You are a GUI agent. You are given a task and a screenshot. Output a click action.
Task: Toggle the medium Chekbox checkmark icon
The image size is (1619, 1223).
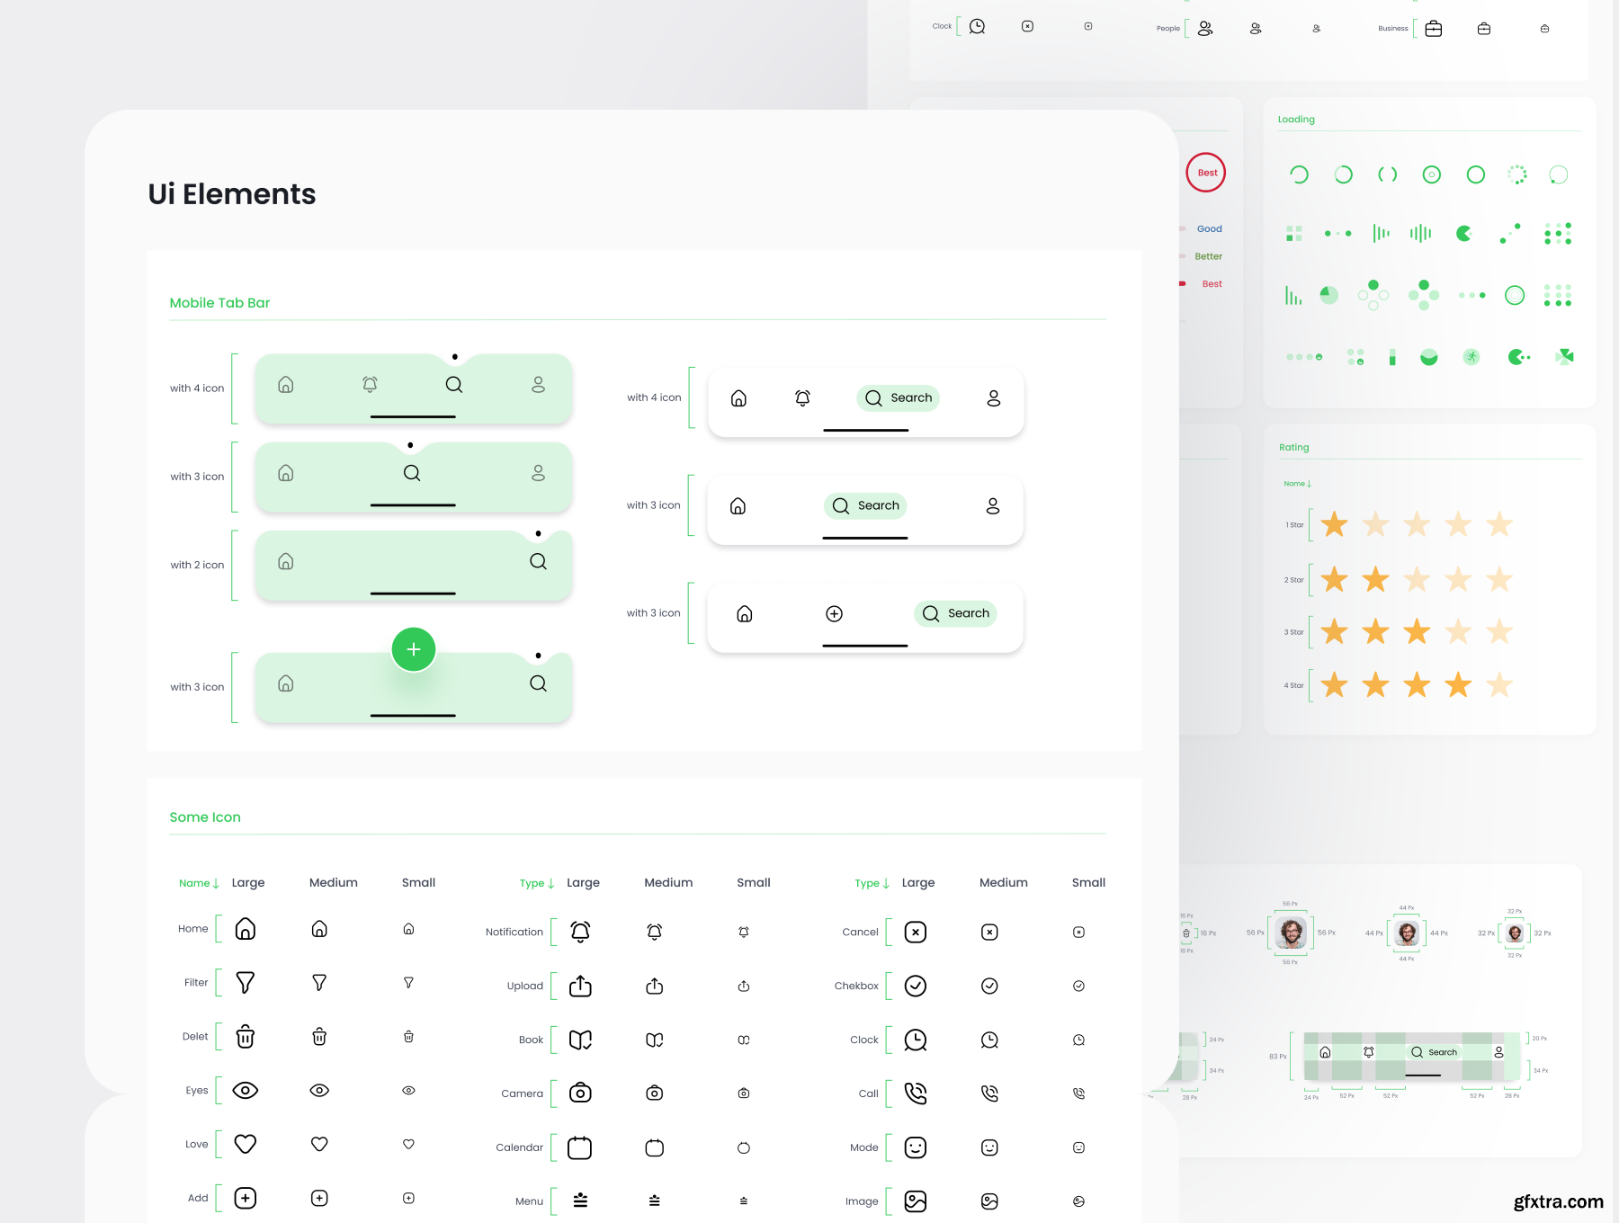pyautogui.click(x=989, y=986)
